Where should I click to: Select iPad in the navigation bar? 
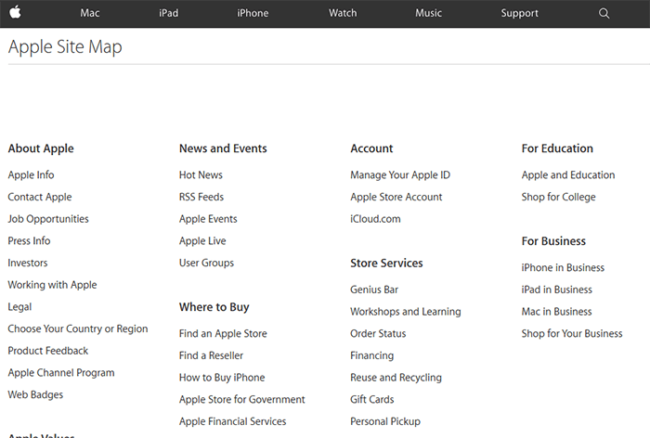point(168,13)
